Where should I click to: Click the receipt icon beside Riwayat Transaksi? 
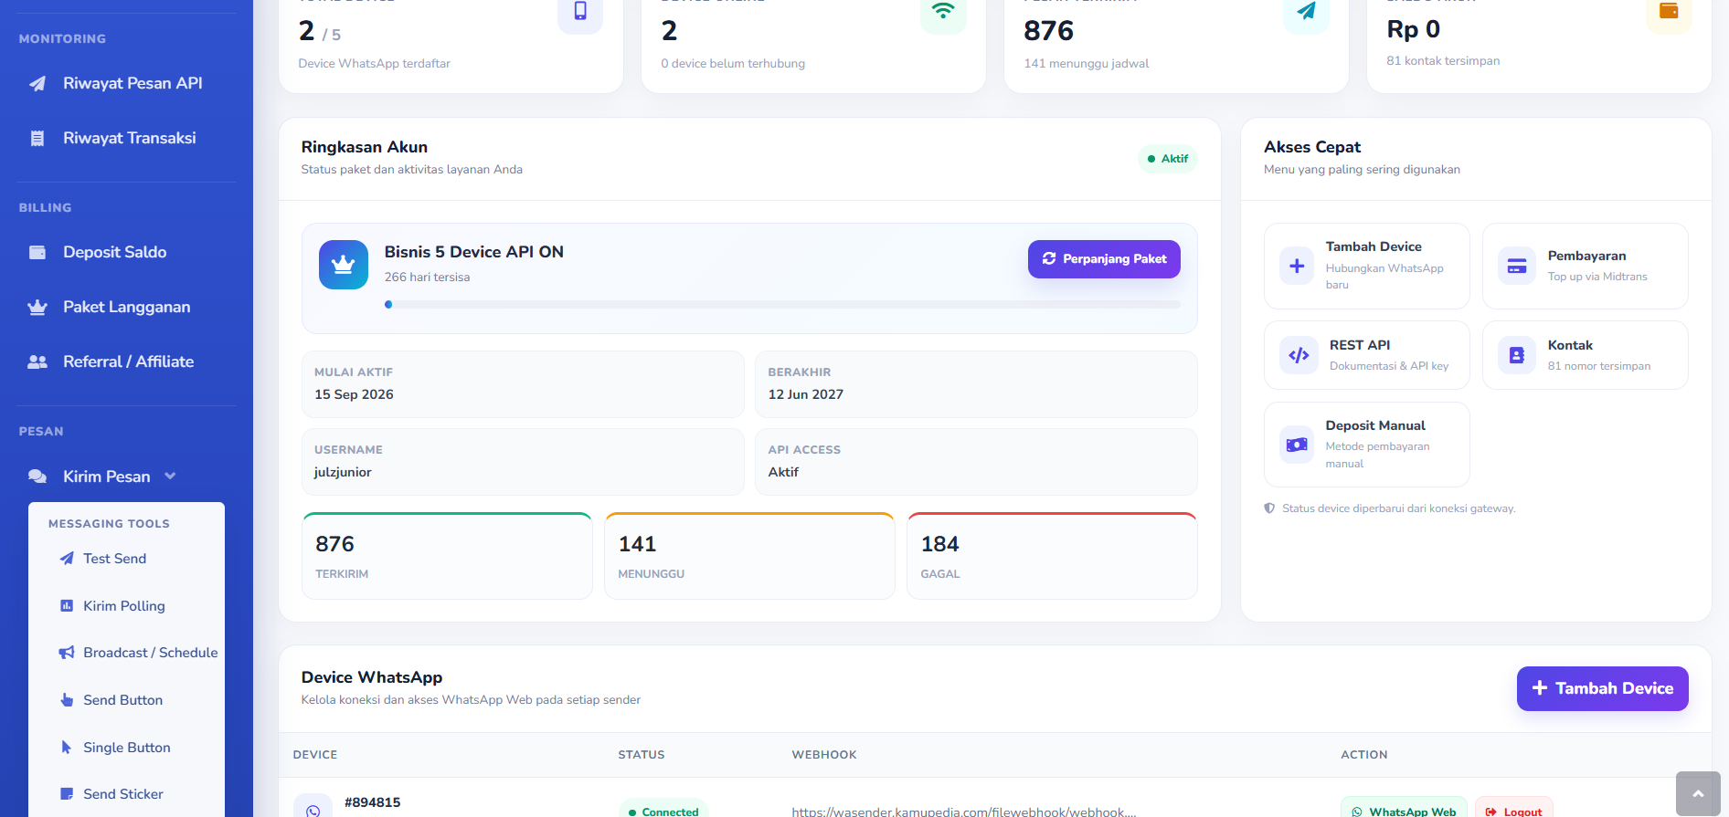tap(37, 139)
